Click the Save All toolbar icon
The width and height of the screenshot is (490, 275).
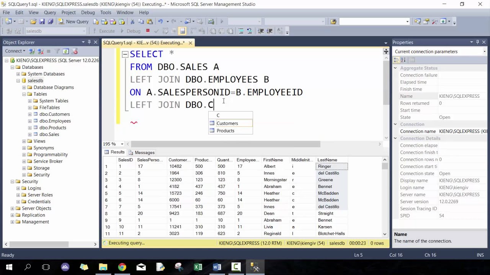click(50, 22)
